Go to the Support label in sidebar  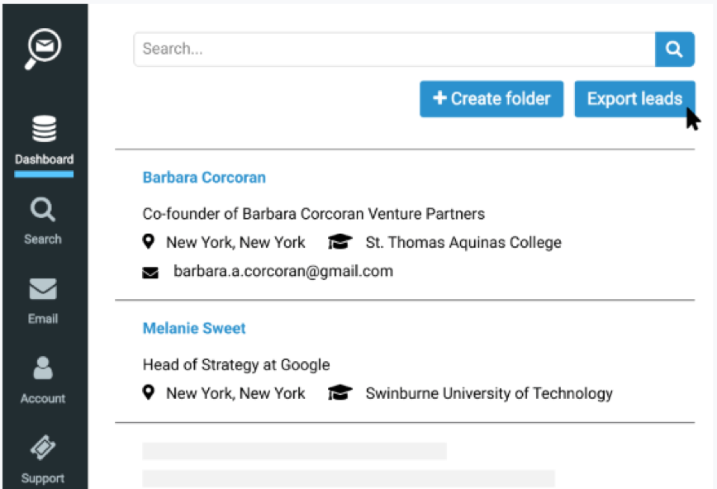[x=43, y=478]
